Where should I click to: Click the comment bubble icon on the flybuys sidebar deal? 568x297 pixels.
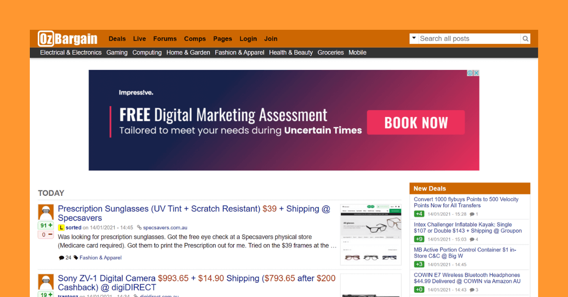pyautogui.click(x=473, y=214)
